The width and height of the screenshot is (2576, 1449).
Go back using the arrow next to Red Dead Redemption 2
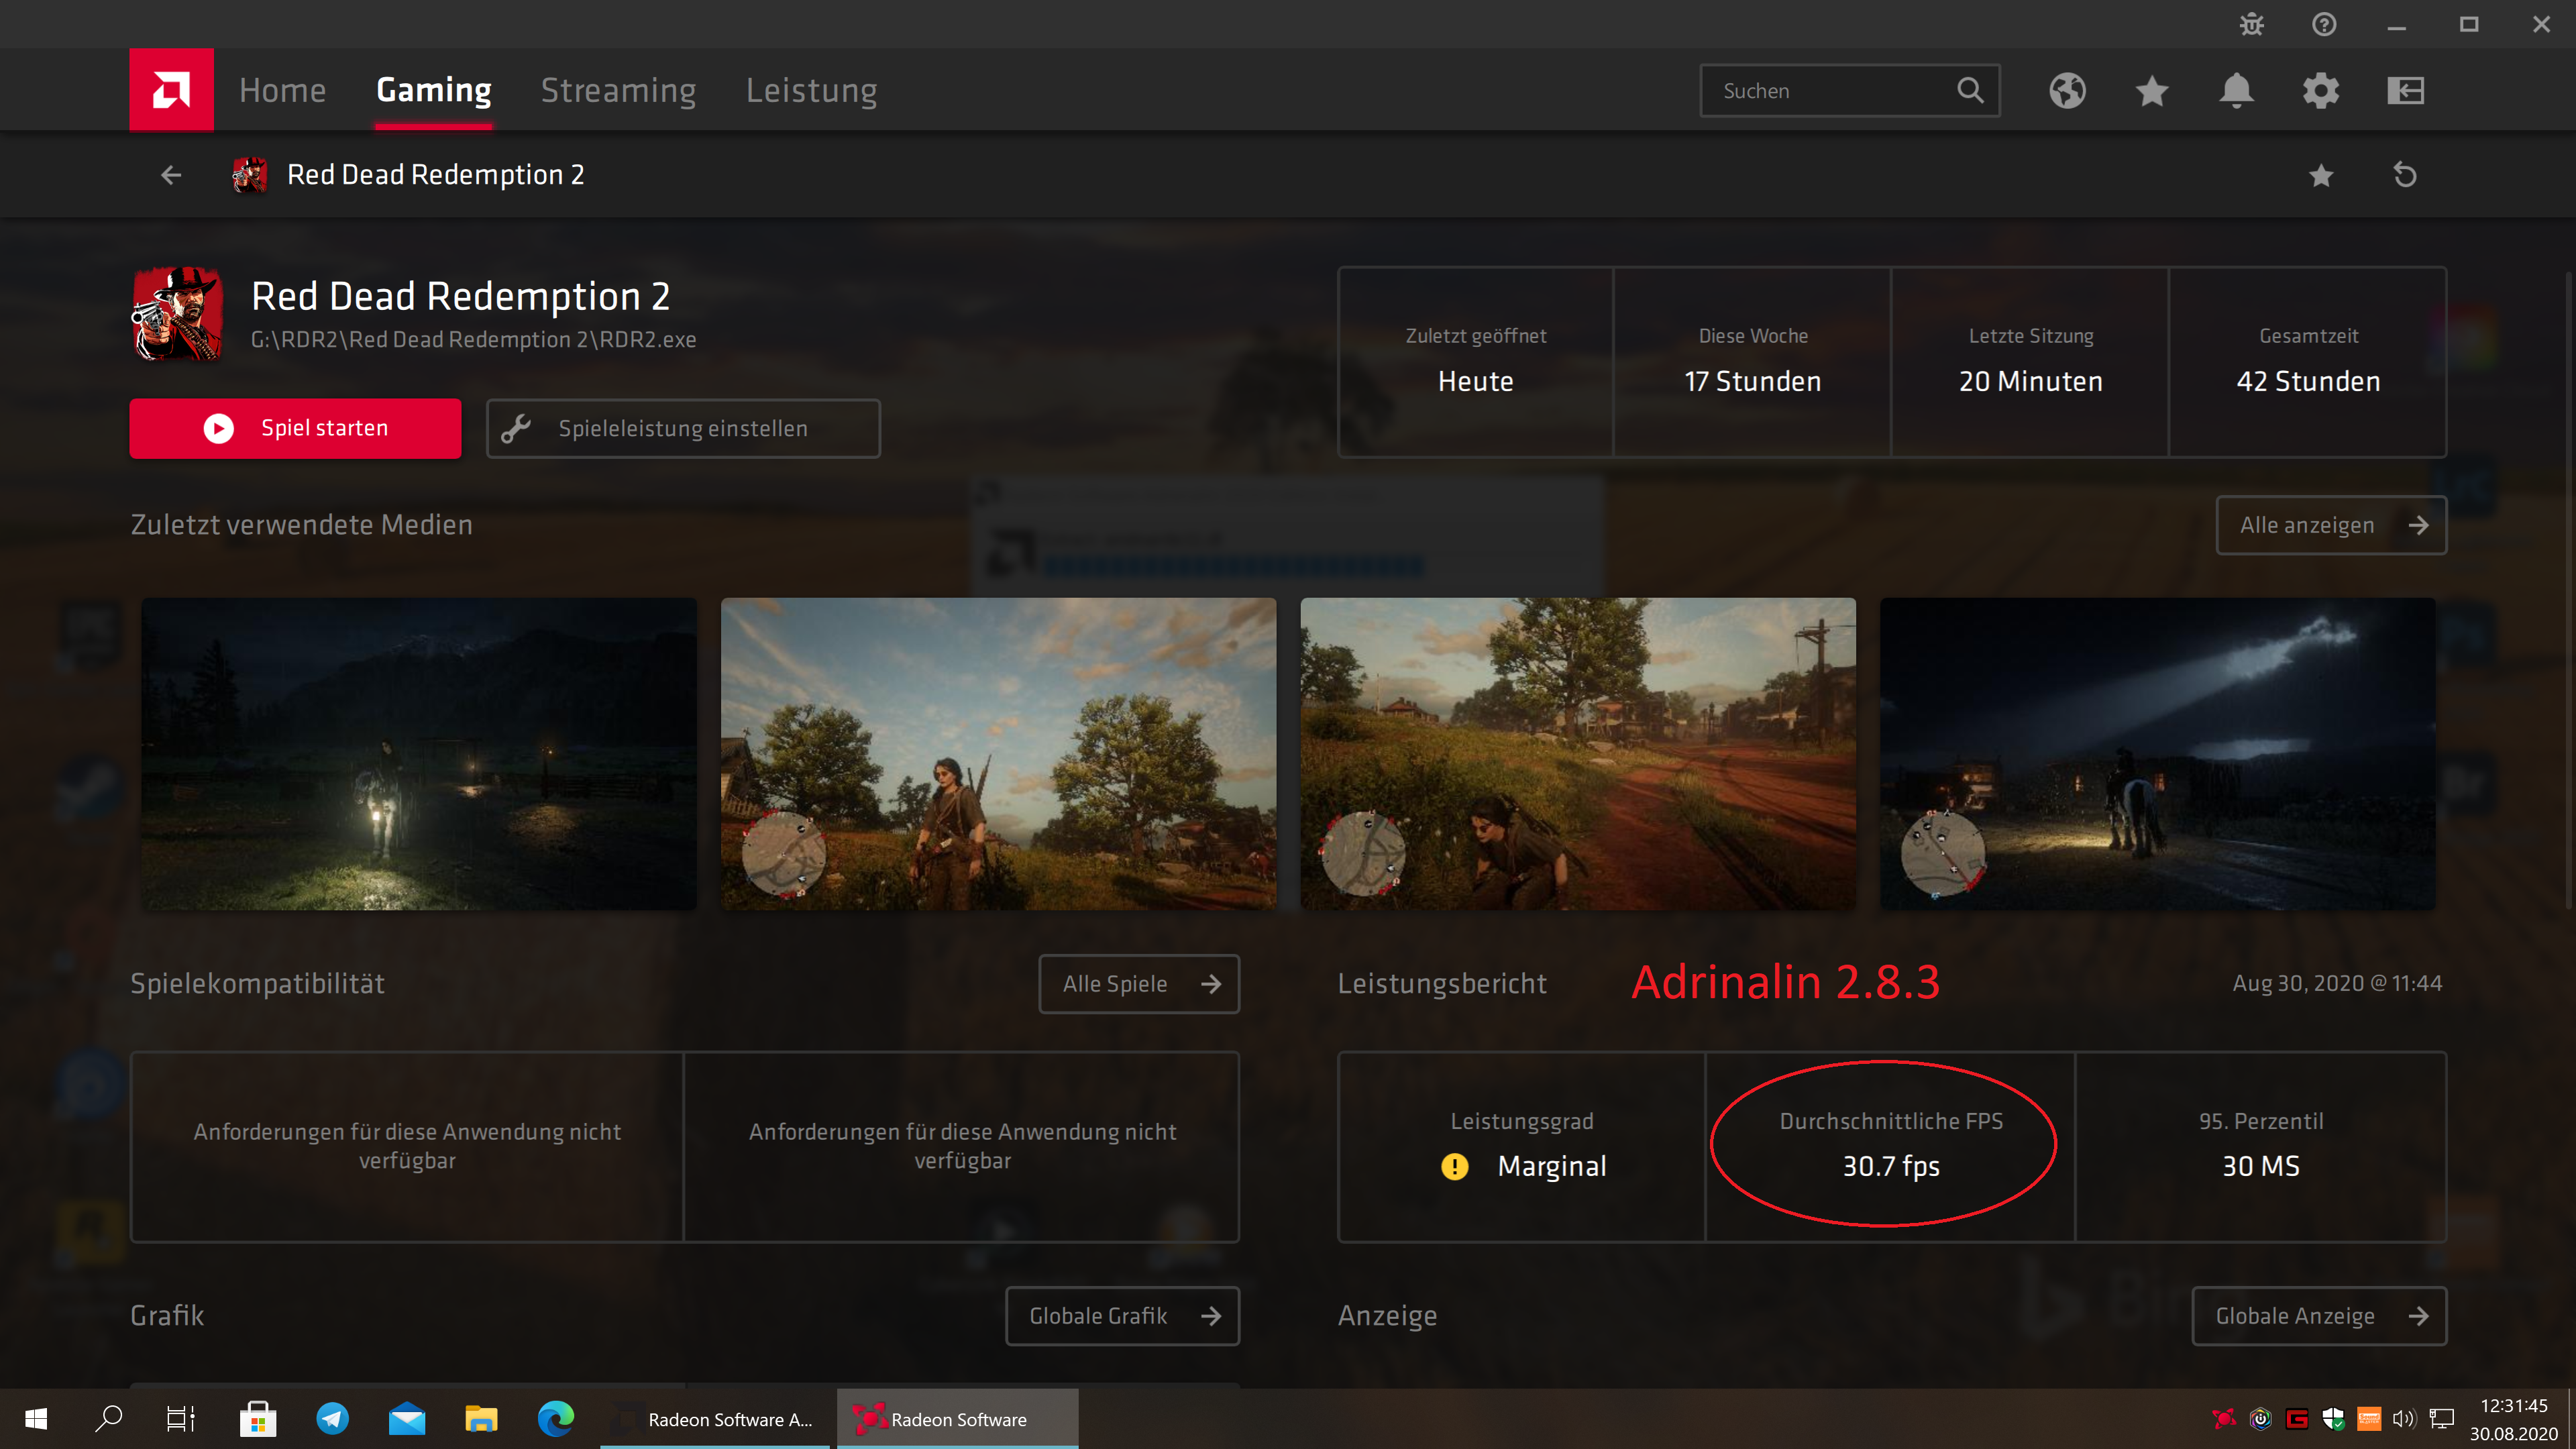tap(171, 175)
